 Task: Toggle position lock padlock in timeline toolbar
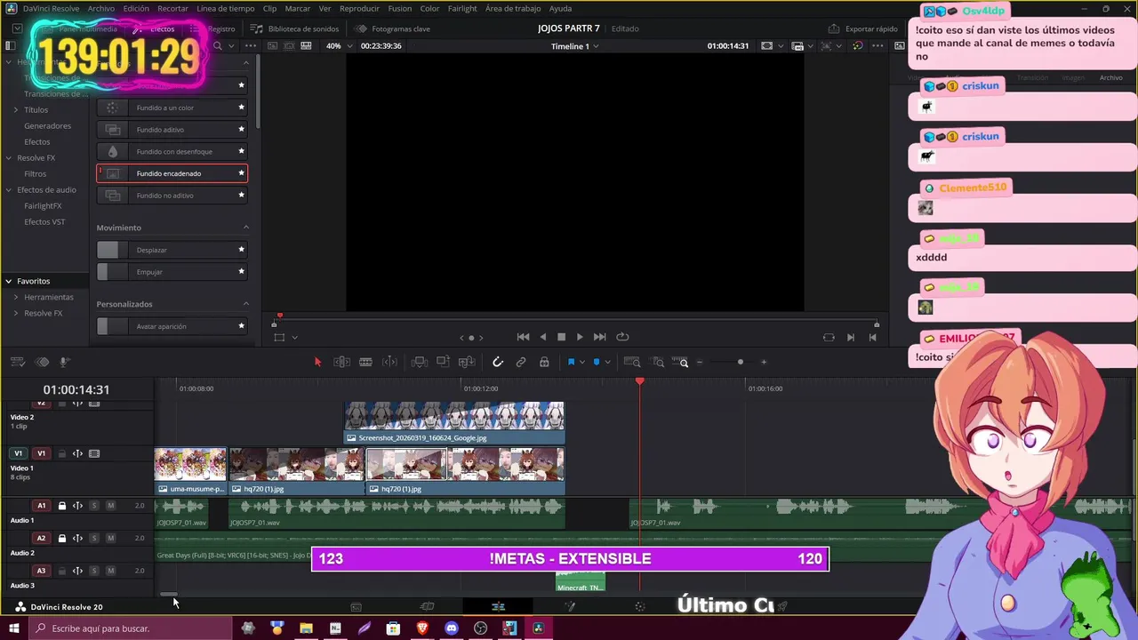(544, 362)
